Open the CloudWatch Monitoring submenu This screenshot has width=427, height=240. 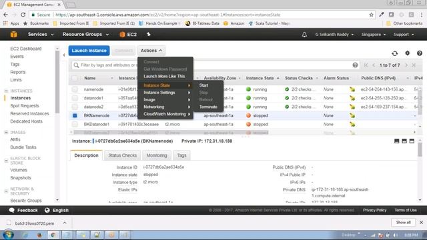point(165,114)
